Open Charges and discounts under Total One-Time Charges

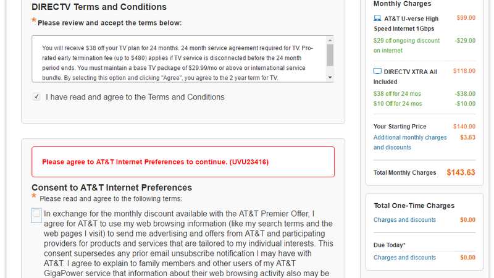tap(404, 220)
